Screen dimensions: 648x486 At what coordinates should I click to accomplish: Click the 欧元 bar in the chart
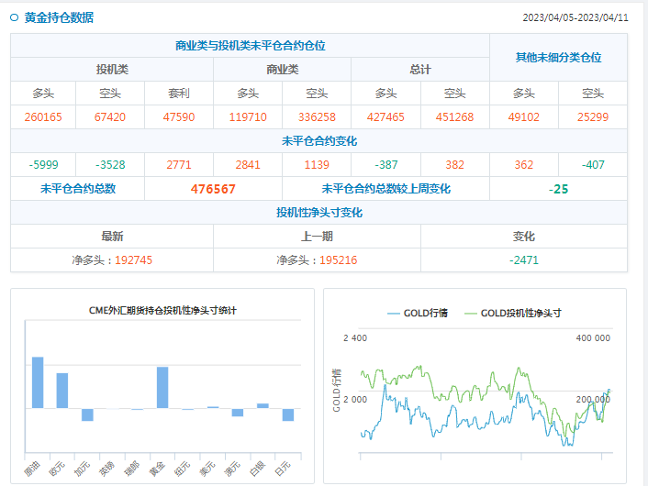62,390
